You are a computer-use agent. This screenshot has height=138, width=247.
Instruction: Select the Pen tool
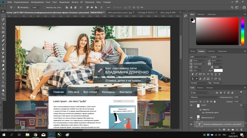[x=3, y=74]
